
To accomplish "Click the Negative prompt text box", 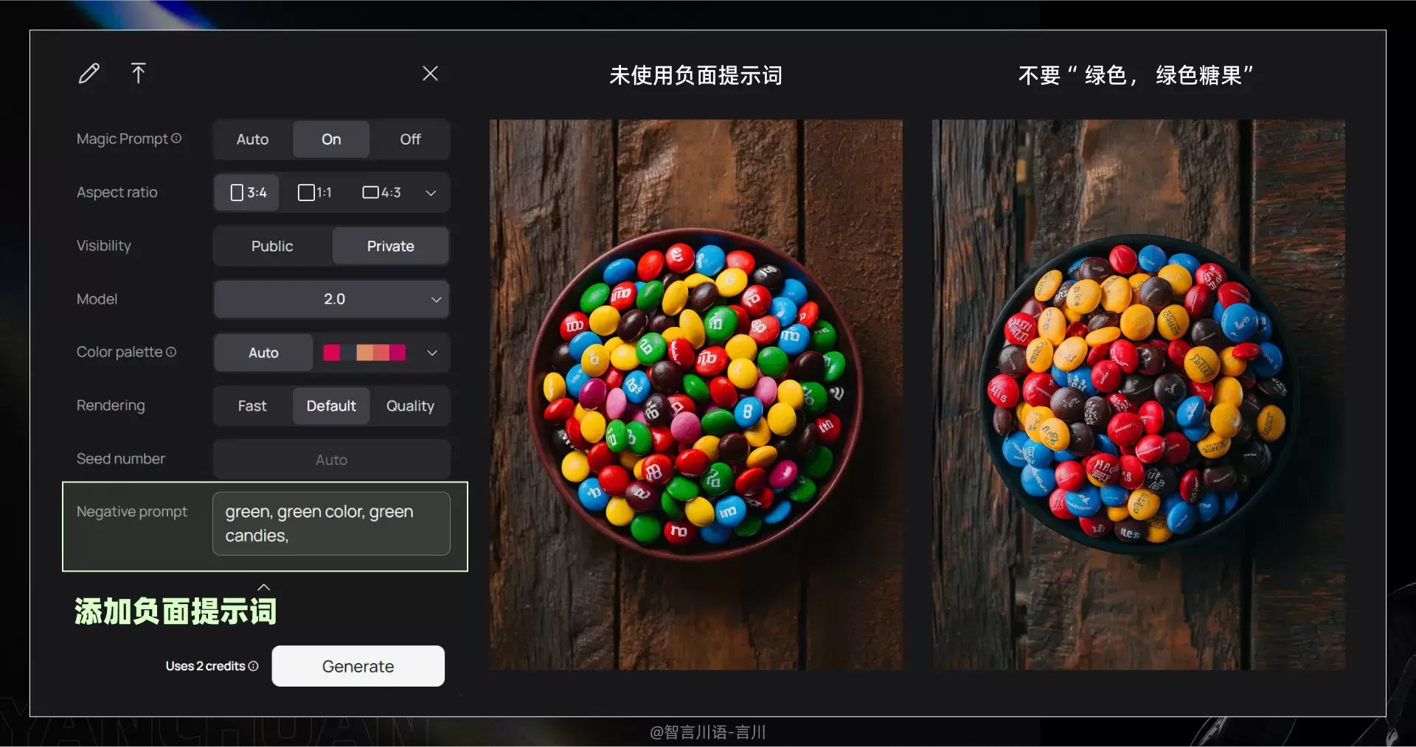I will 331,524.
